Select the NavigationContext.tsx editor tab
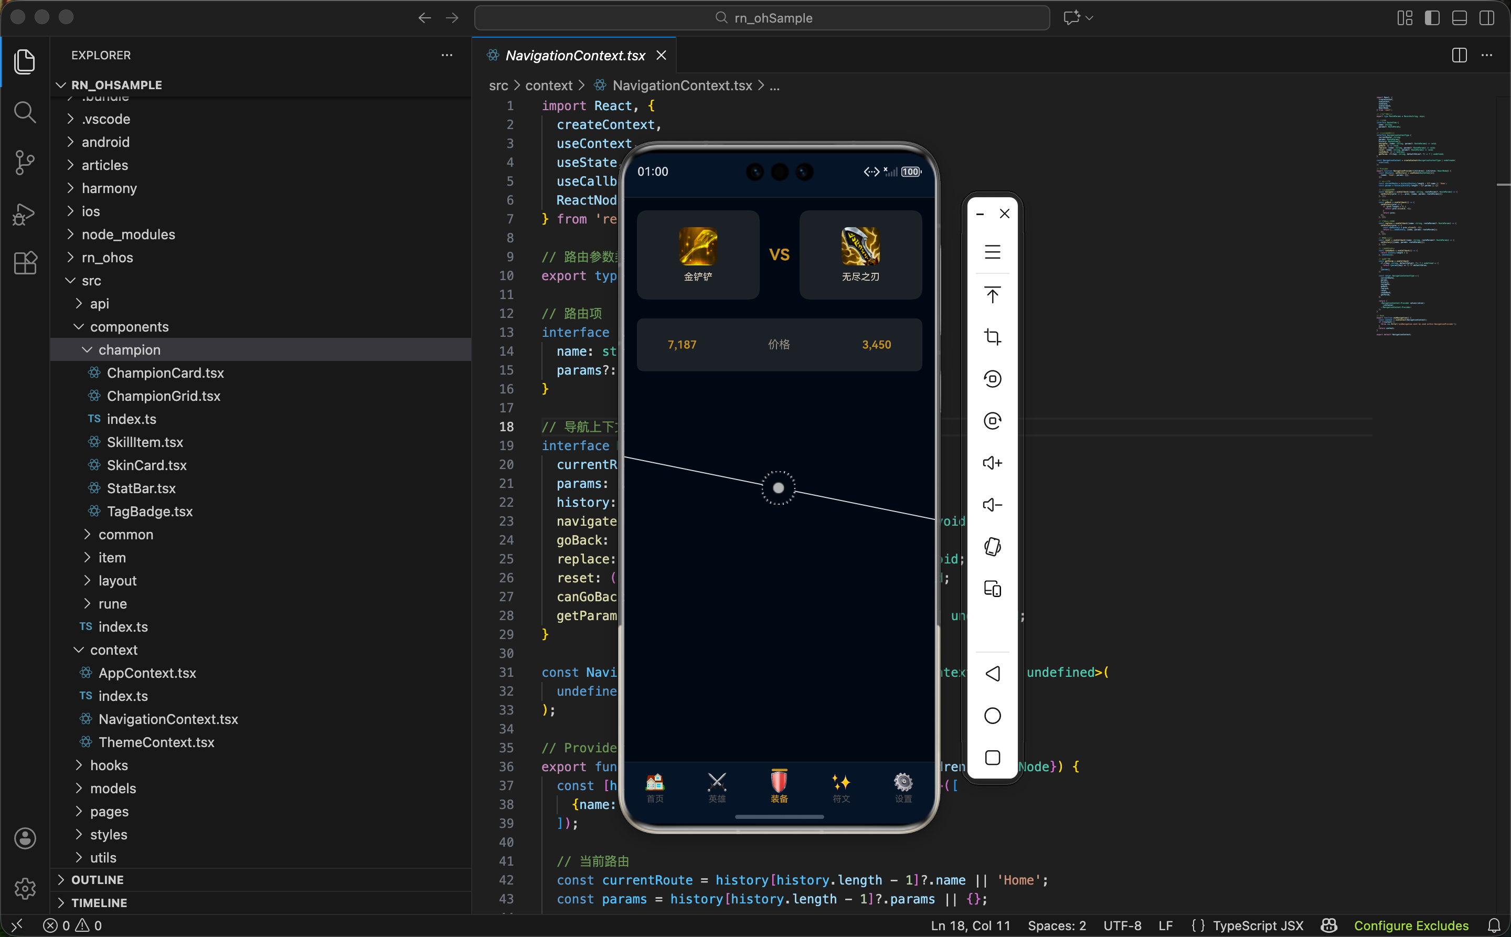 coord(574,55)
